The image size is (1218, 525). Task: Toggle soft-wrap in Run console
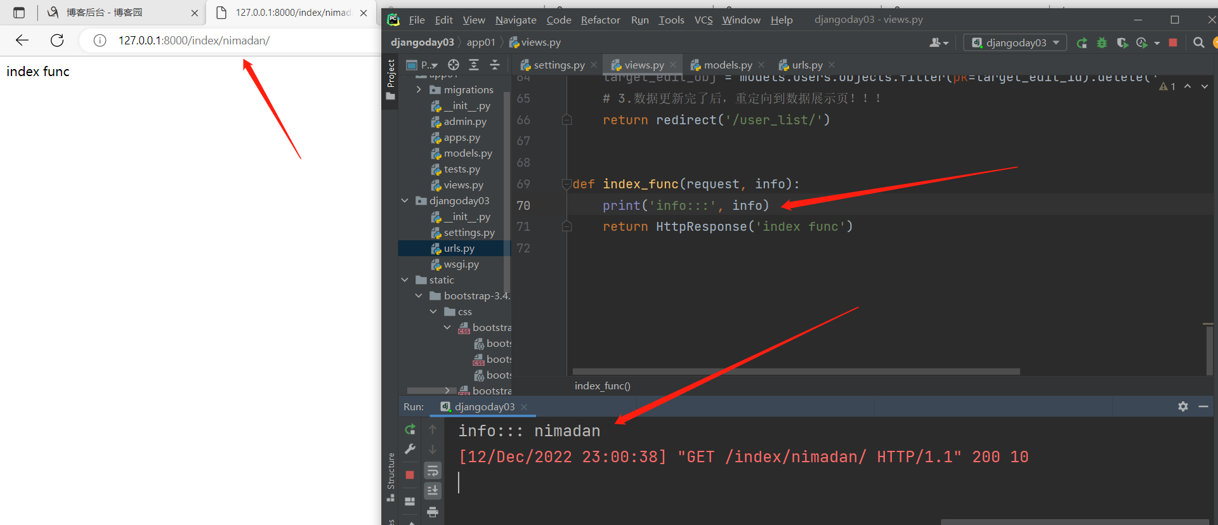(433, 470)
